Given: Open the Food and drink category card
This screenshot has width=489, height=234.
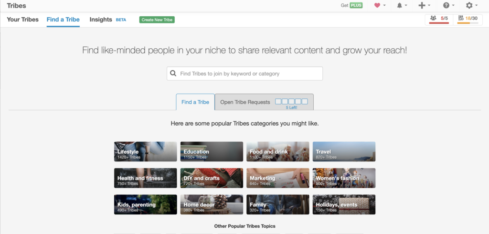Looking at the screenshot, I should coord(278,152).
